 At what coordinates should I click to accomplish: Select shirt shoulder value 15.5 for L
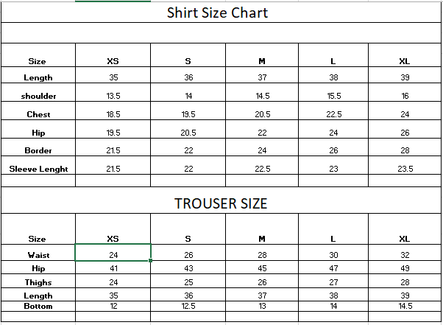pos(333,96)
